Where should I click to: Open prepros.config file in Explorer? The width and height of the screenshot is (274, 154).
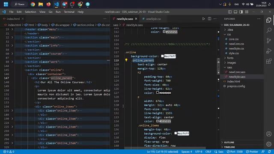click(x=236, y=86)
